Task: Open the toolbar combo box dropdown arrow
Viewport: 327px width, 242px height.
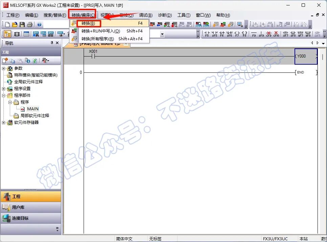Action: (162, 34)
